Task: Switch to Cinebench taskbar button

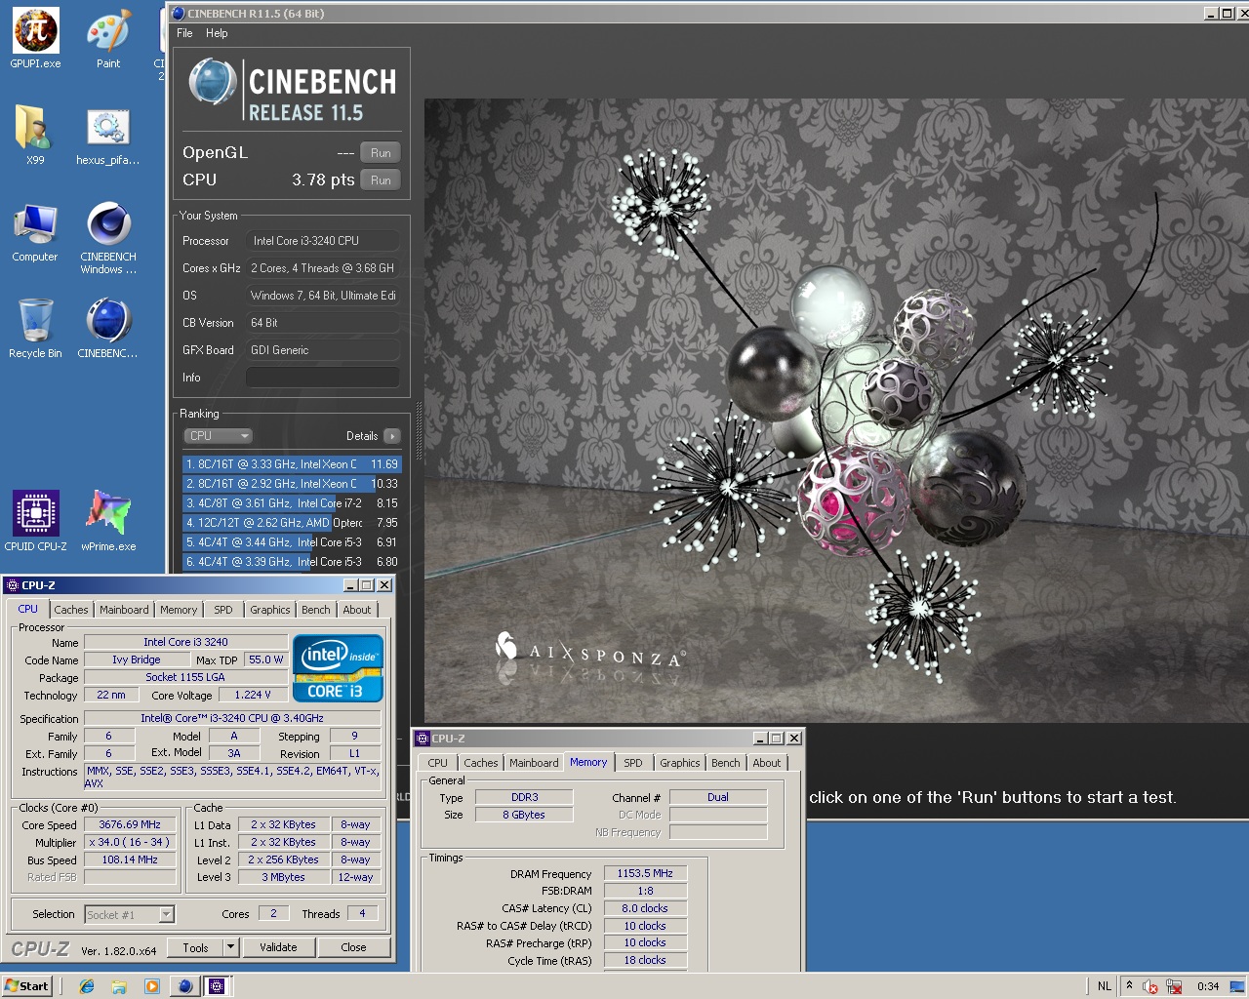Action: click(x=184, y=986)
